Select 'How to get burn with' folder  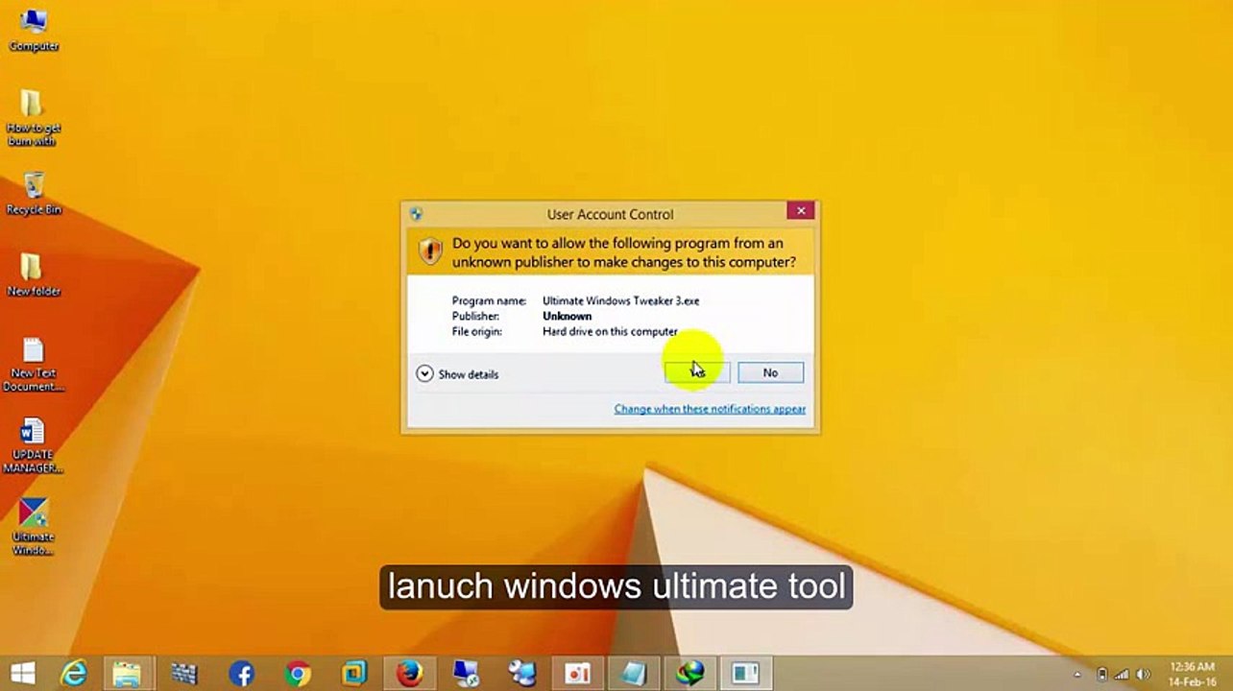click(x=33, y=118)
